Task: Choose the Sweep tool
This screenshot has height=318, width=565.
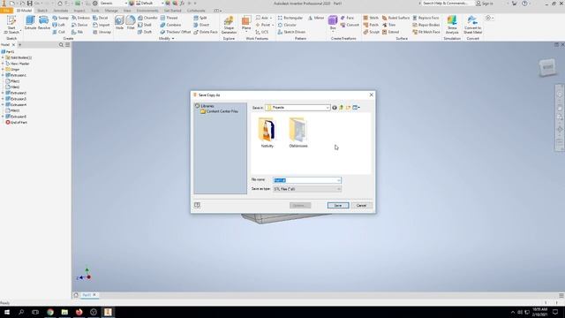Action: tap(61, 18)
